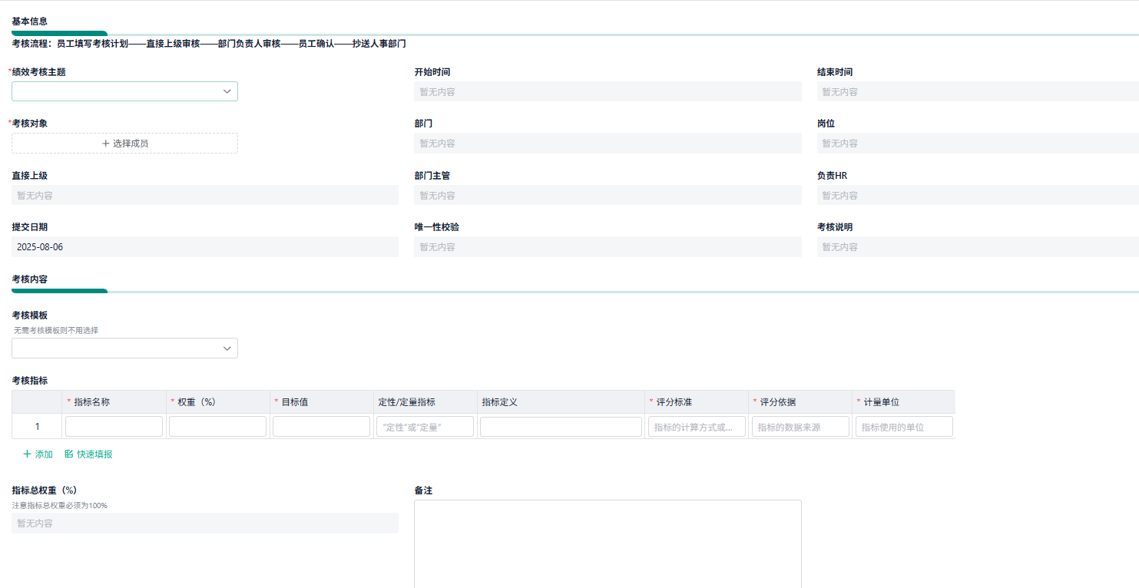Click the 提交日期 field showing 2025-08-06
This screenshot has height=588, width=1139.
click(205, 247)
